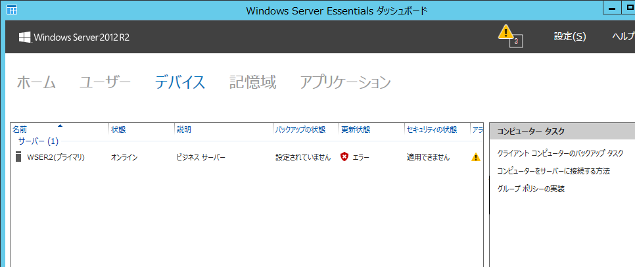635x267 pixels.
Task: Click the partially visible アラ column header
Action: [477, 130]
